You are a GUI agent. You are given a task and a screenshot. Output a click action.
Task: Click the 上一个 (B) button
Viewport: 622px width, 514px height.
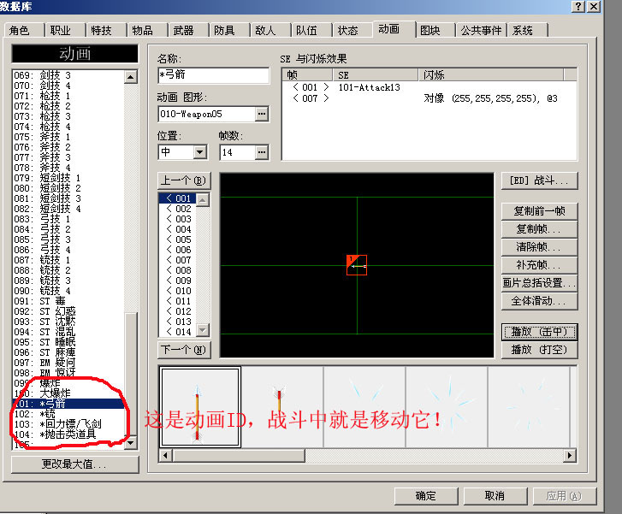(x=184, y=180)
